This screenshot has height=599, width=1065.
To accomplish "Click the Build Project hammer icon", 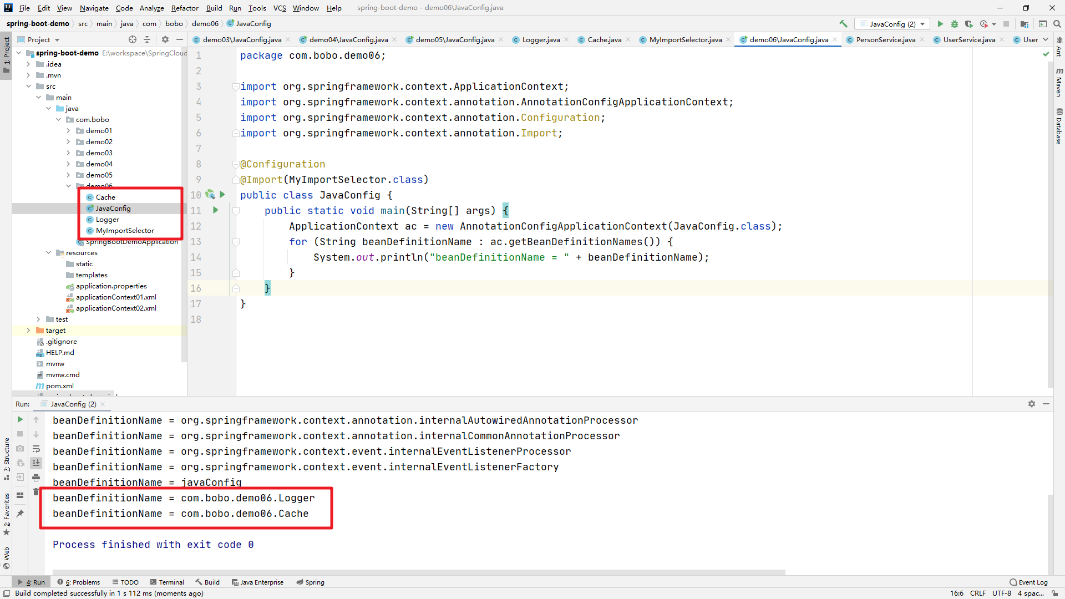I will [843, 24].
